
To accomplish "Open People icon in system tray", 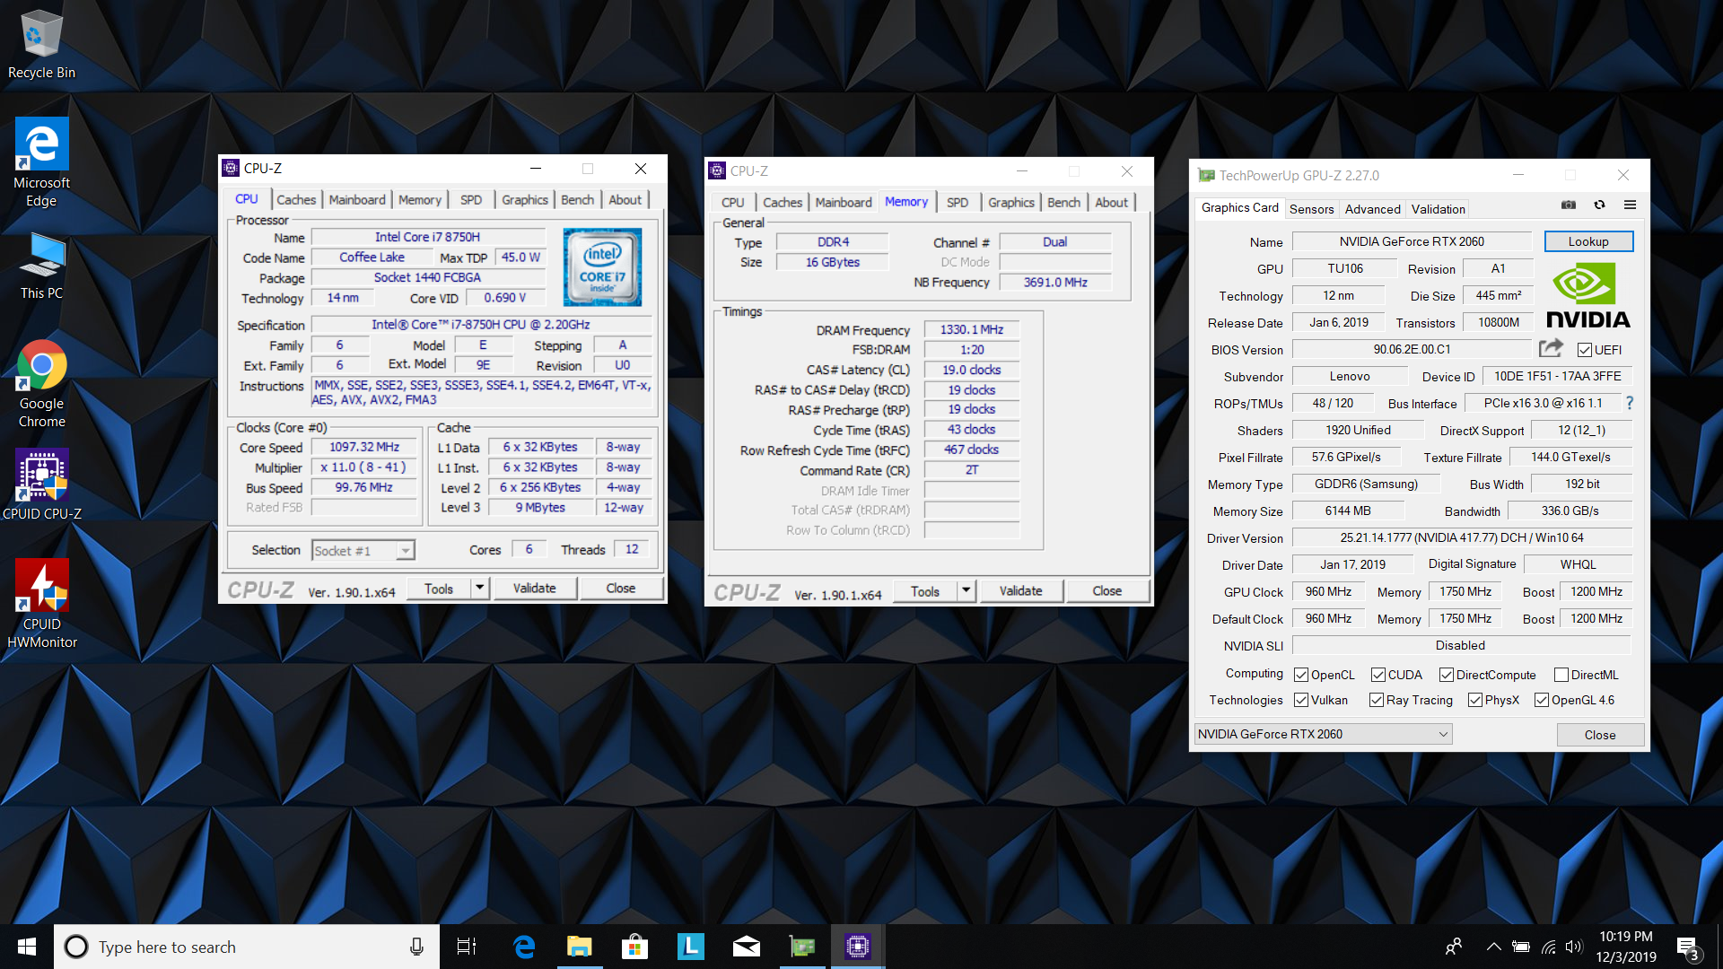I will click(x=1454, y=947).
